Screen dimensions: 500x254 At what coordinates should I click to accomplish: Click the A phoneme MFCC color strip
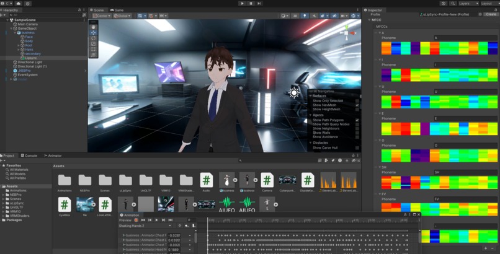(439, 48)
